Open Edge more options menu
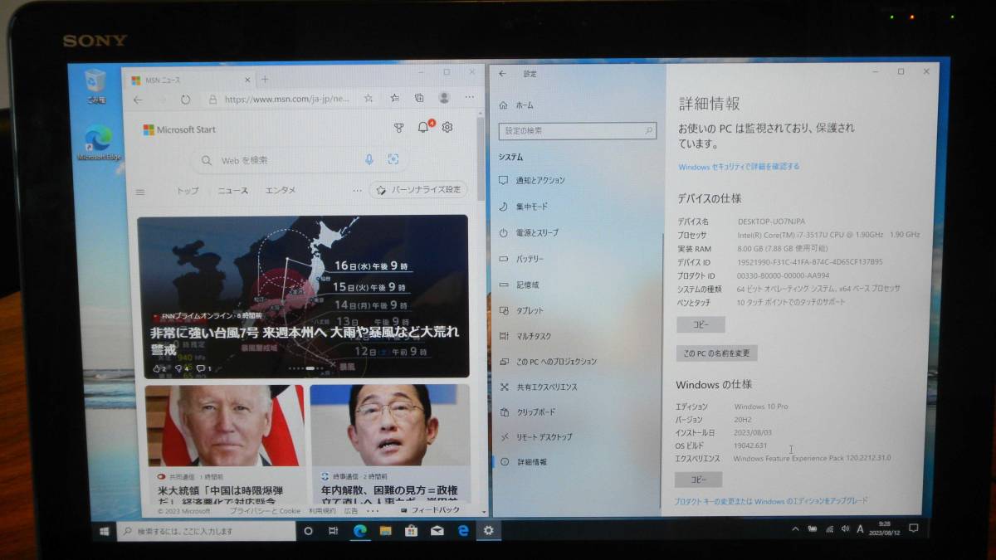 (x=471, y=98)
